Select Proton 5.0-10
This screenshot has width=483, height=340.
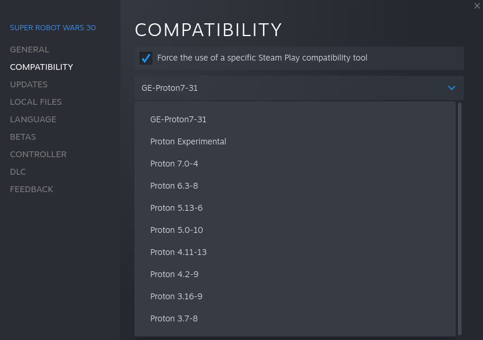click(176, 230)
